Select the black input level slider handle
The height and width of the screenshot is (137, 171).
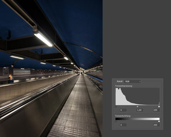tap(116, 107)
